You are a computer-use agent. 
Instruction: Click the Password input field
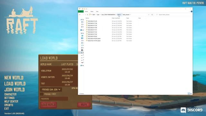[54, 99]
